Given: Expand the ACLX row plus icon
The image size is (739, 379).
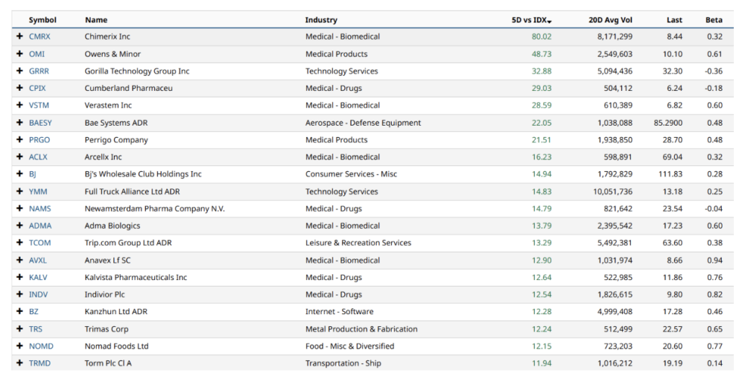Looking at the screenshot, I should click(x=19, y=157).
